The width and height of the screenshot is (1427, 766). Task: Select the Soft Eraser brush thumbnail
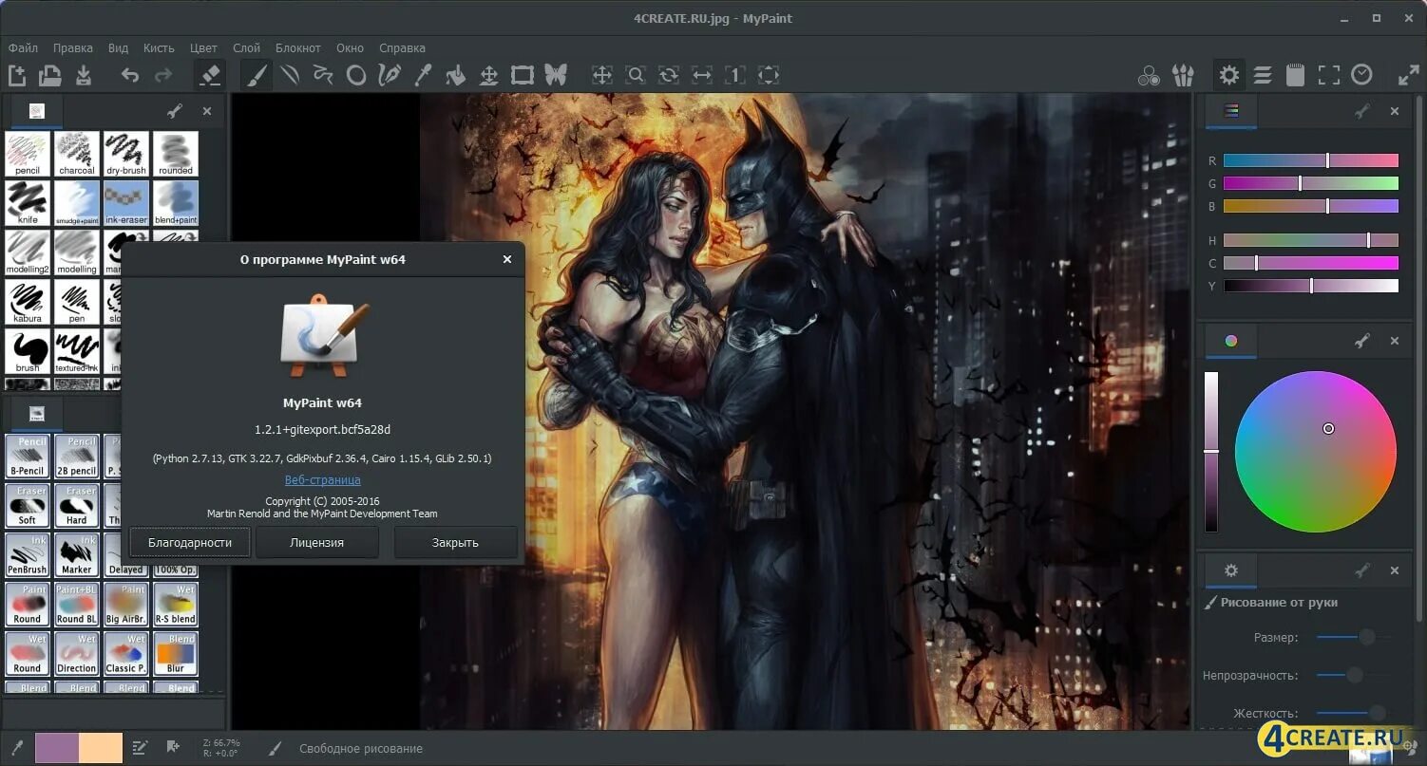point(28,505)
